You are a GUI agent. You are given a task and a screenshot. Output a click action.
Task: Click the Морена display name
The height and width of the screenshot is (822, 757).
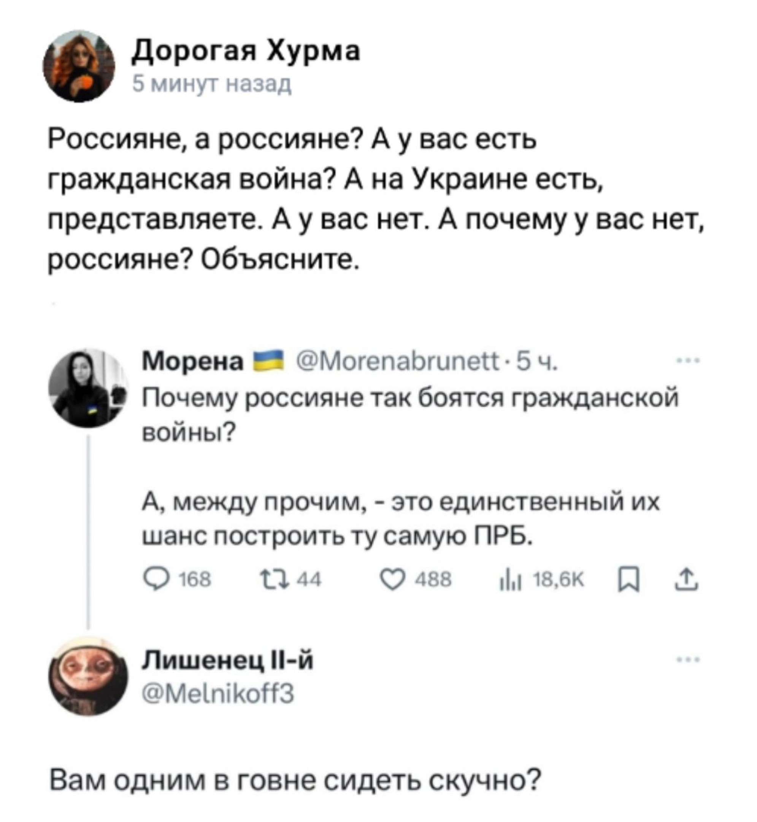[x=193, y=362]
